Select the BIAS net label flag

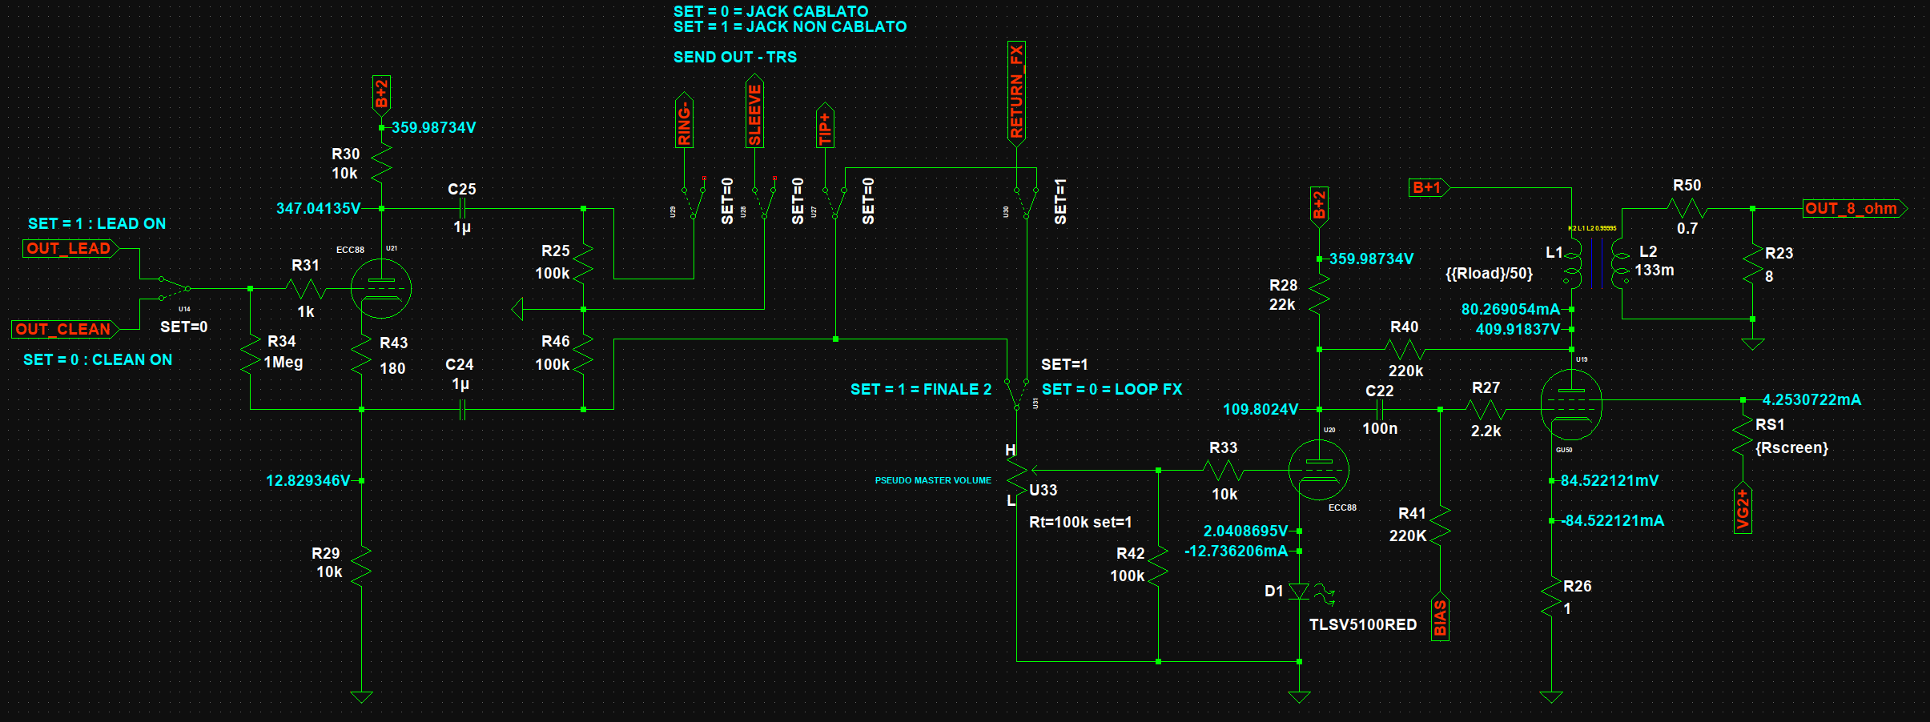click(1440, 618)
